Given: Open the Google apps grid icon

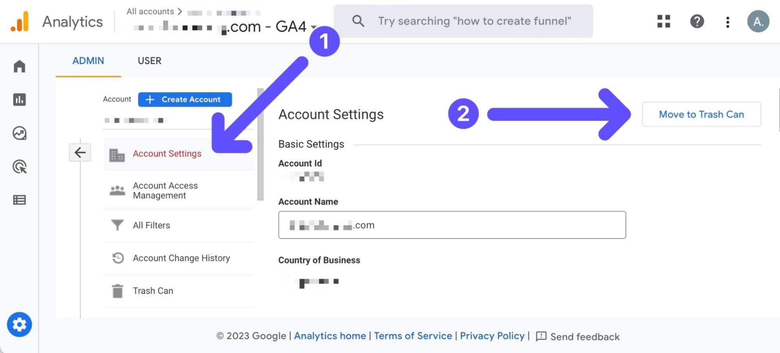Looking at the screenshot, I should point(663,22).
